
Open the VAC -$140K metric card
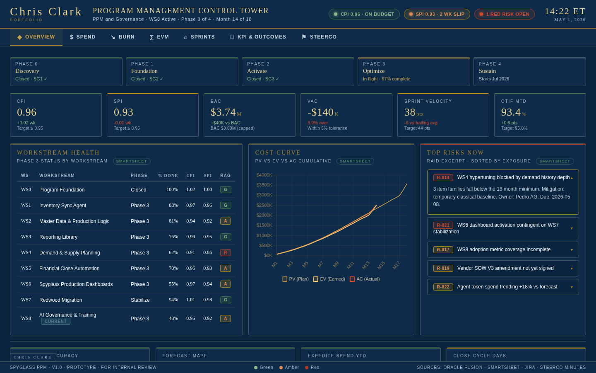[x=346, y=115]
